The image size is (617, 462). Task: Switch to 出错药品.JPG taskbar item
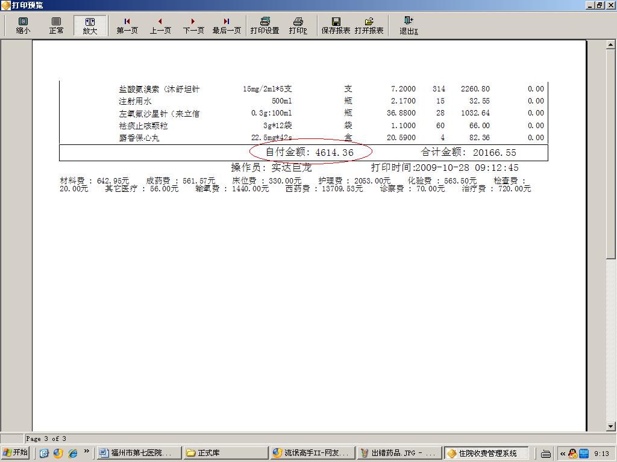point(399,453)
